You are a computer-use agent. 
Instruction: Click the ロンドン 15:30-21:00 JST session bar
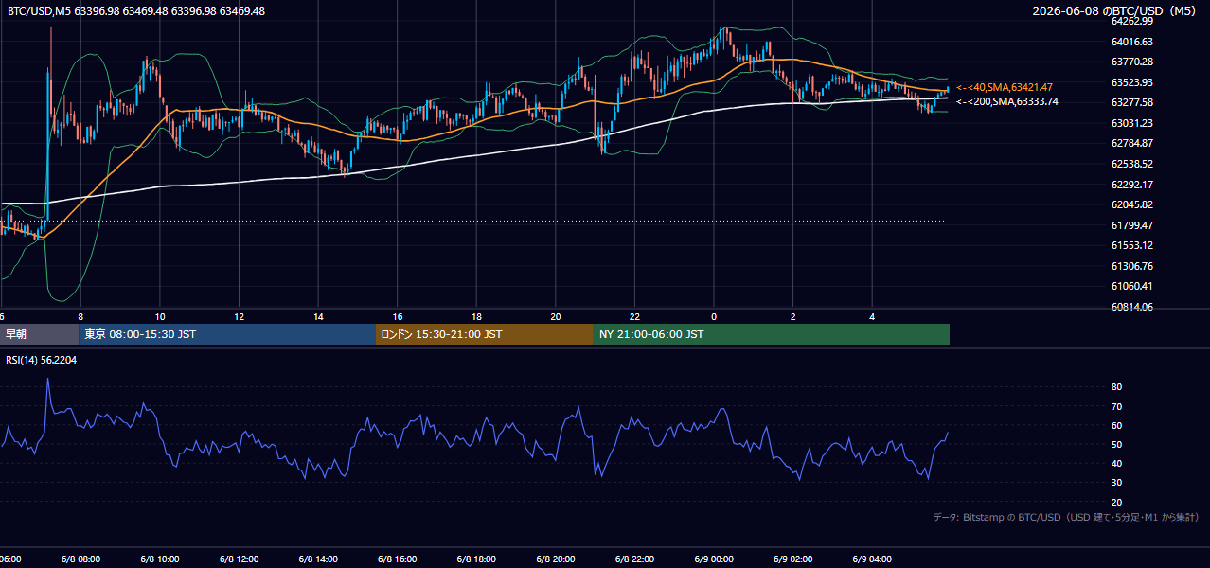click(x=485, y=334)
